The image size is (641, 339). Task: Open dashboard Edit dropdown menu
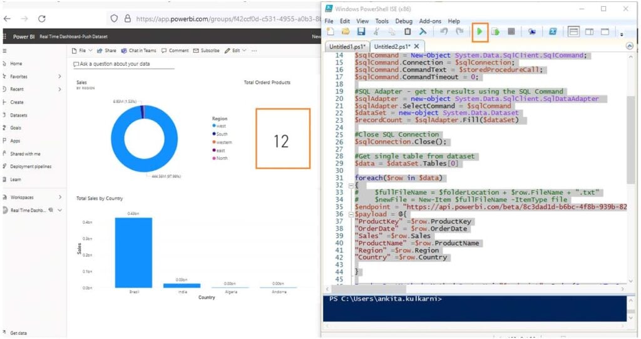pyautogui.click(x=235, y=50)
